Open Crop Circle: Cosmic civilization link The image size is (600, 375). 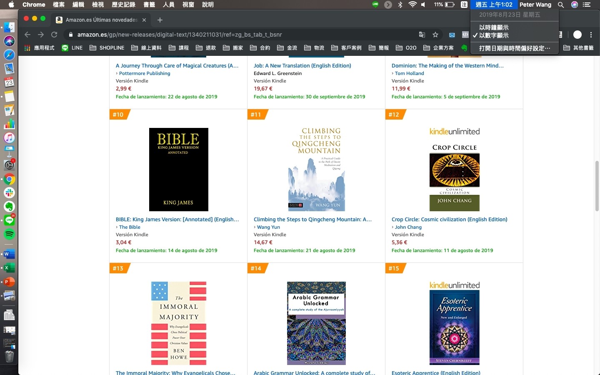(450, 220)
